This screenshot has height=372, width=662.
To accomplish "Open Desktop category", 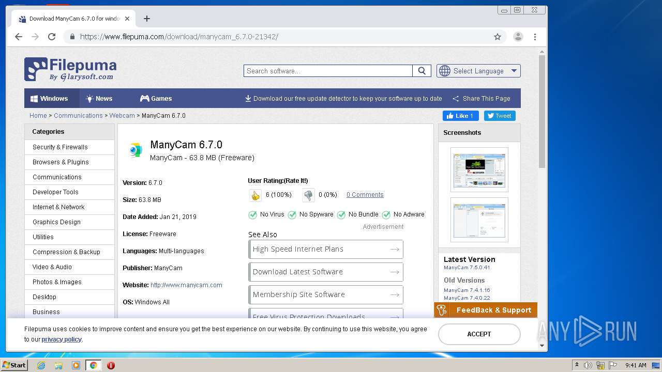I will [x=69, y=297].
